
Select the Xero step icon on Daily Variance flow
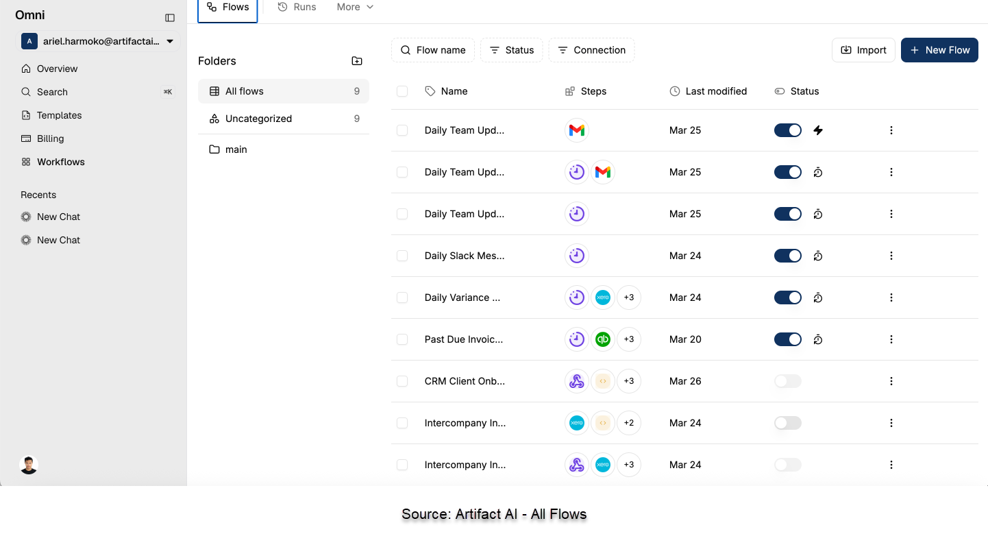603,297
